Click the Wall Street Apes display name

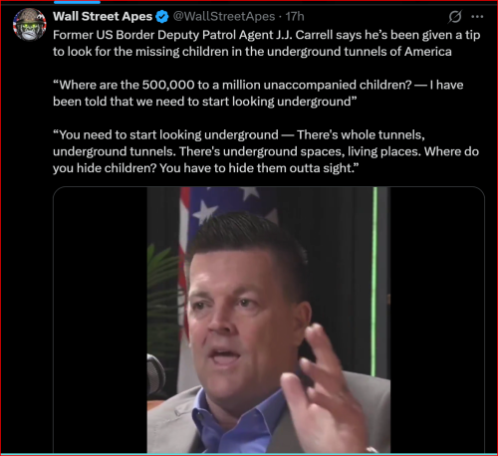(x=103, y=16)
